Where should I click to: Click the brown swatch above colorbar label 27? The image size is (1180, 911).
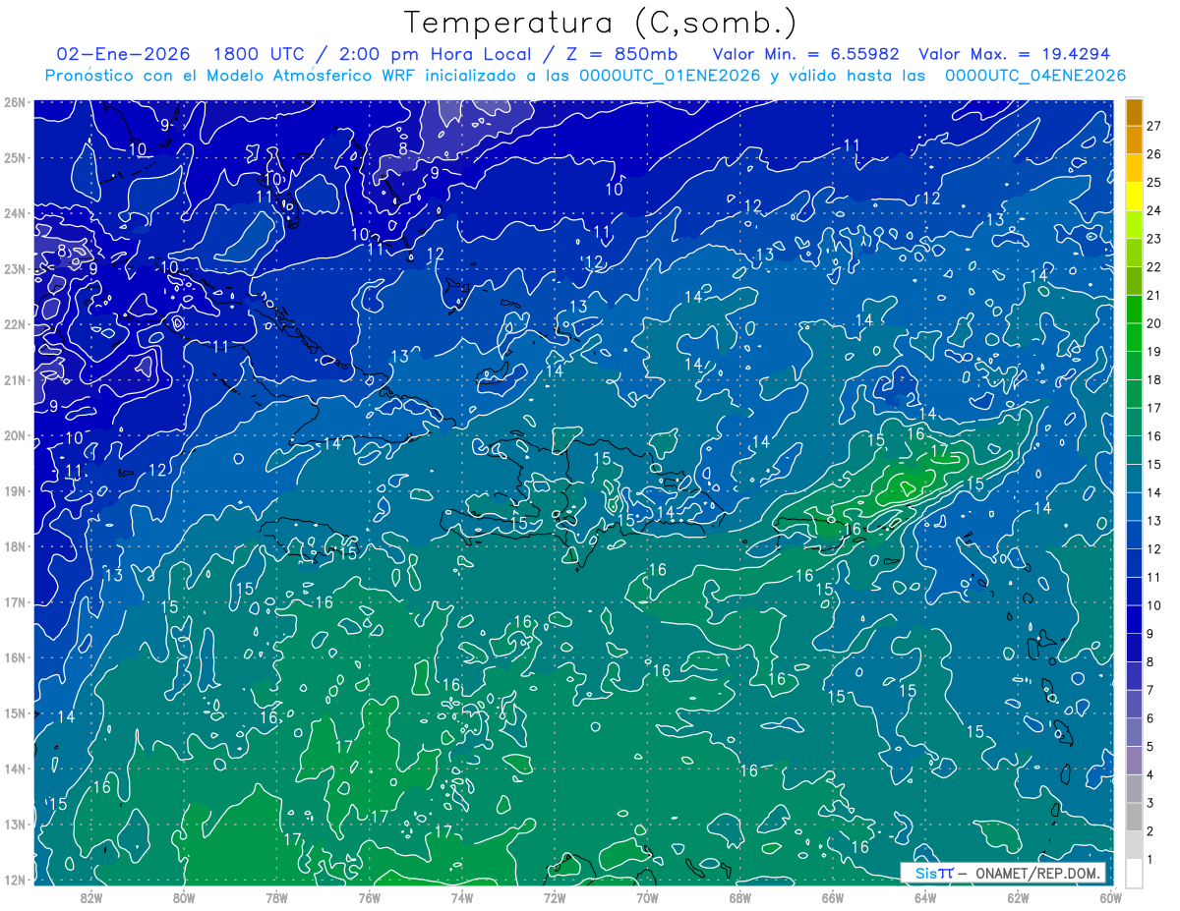1134,112
